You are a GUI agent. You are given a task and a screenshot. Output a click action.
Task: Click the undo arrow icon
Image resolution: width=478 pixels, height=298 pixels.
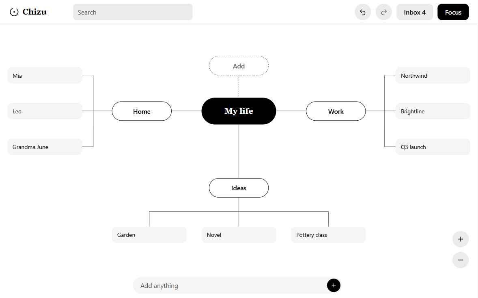362,12
